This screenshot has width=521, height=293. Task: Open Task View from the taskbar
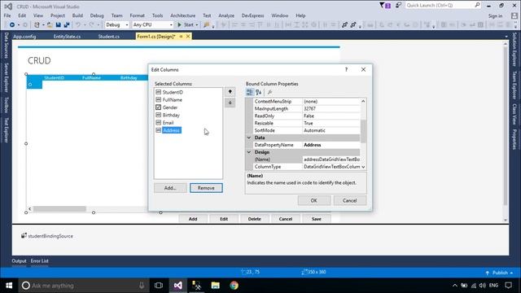coord(159,286)
